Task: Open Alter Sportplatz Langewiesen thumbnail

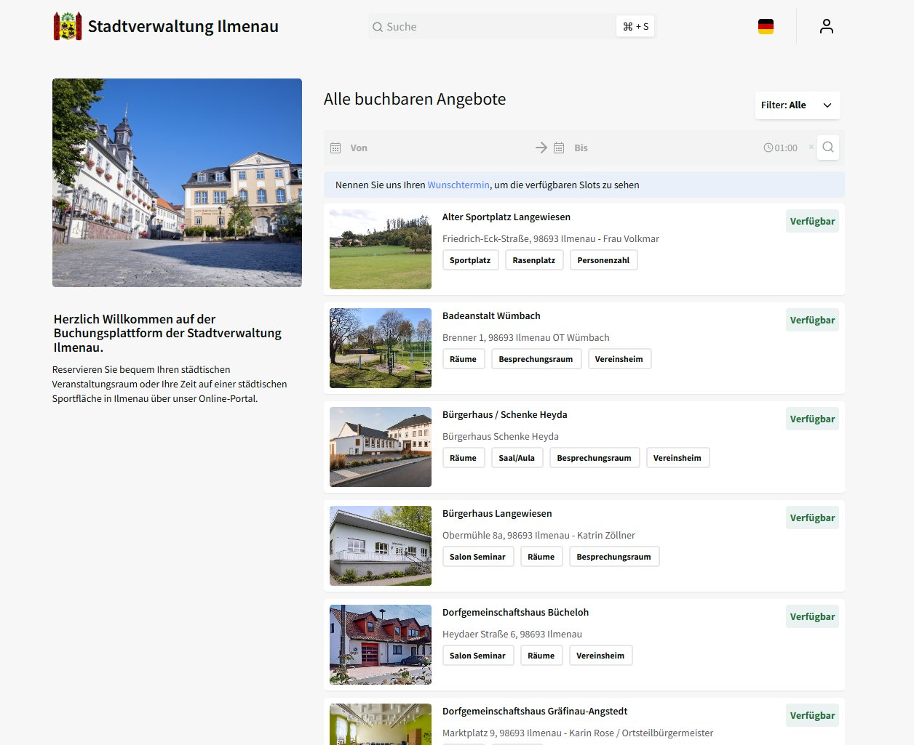Action: pyautogui.click(x=381, y=249)
